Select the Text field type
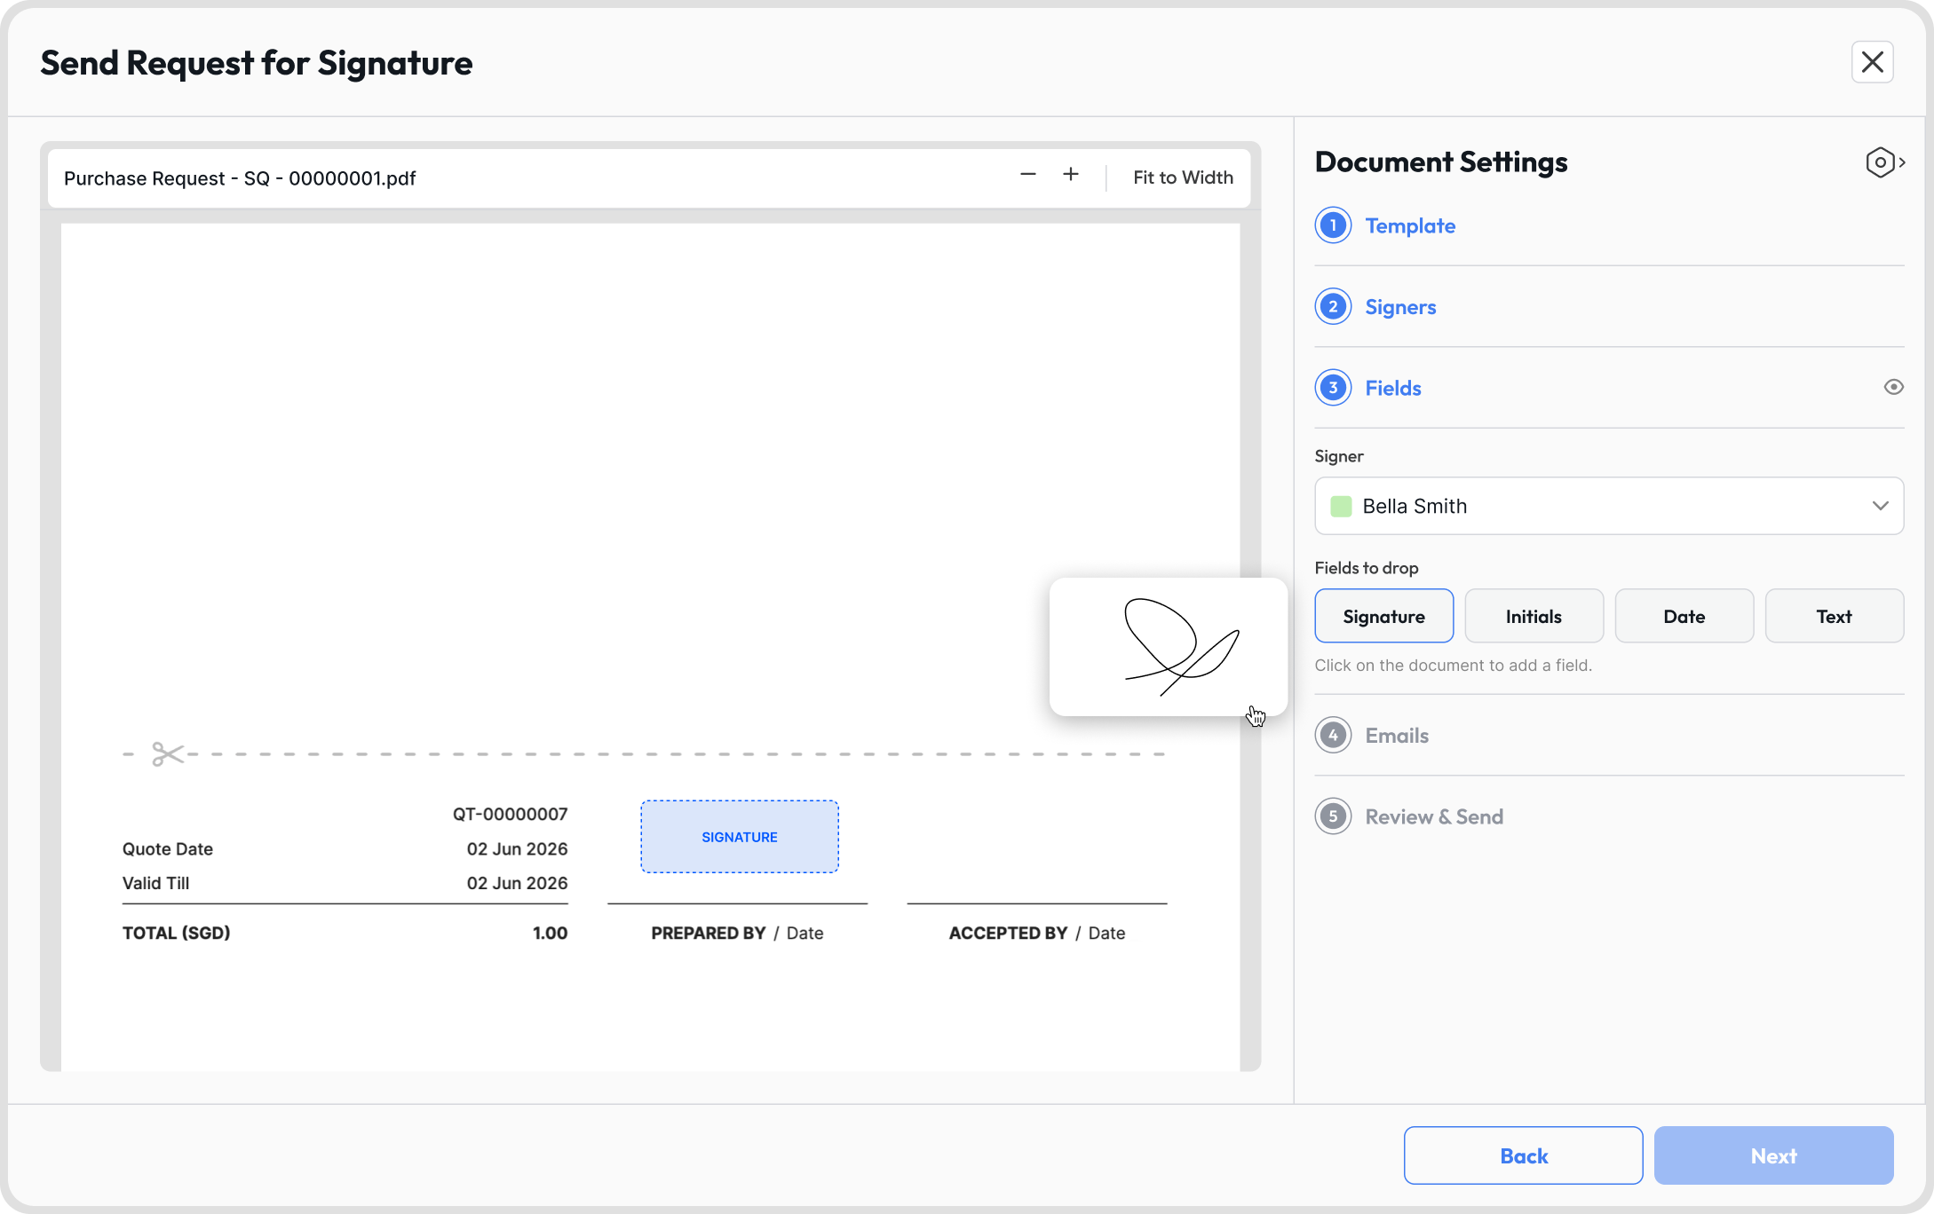1934x1214 pixels. coord(1834,616)
